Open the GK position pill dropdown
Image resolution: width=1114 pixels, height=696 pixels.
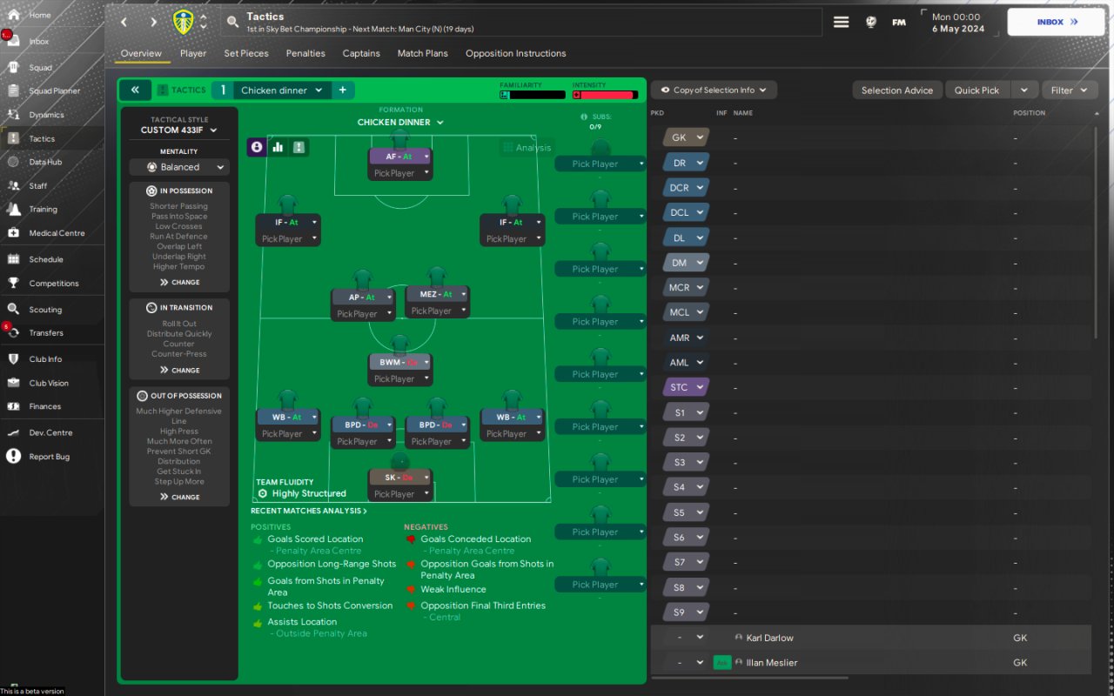pyautogui.click(x=686, y=137)
